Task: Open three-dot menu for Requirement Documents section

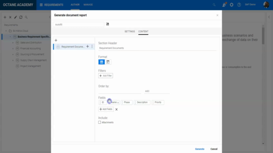Action: [92, 46]
